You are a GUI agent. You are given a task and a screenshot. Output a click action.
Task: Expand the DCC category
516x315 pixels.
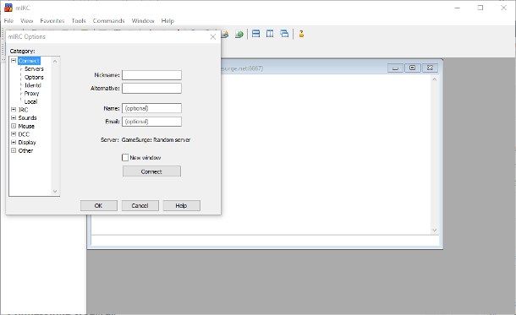click(x=14, y=134)
